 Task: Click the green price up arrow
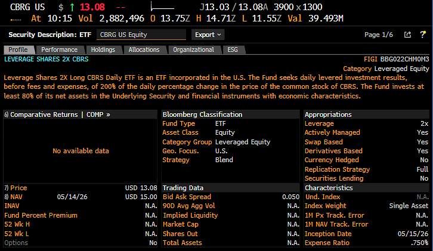(72, 7)
